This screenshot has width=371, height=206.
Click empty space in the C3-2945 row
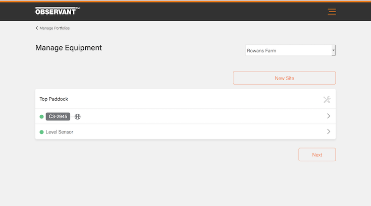pos(202,117)
